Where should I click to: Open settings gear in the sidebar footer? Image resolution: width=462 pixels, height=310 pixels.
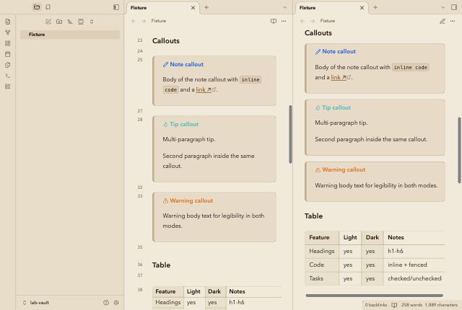116,303
